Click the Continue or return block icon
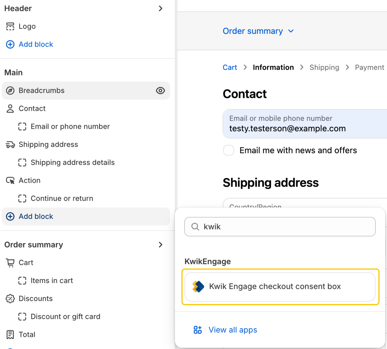The width and height of the screenshot is (387, 349). [22, 198]
